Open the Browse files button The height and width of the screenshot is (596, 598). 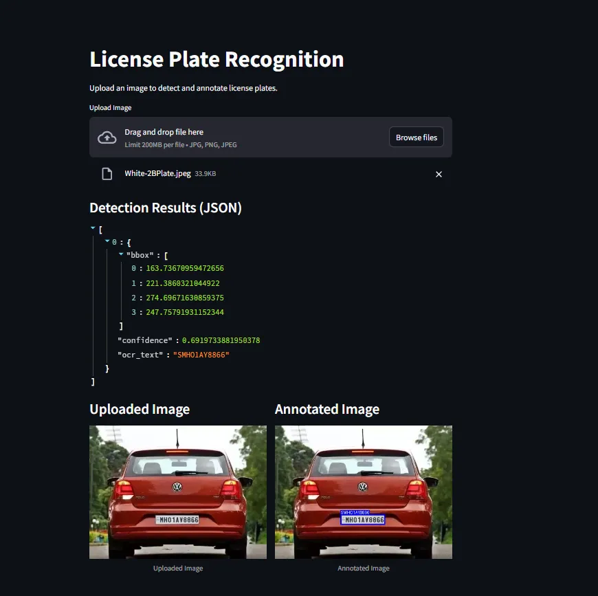click(x=416, y=137)
